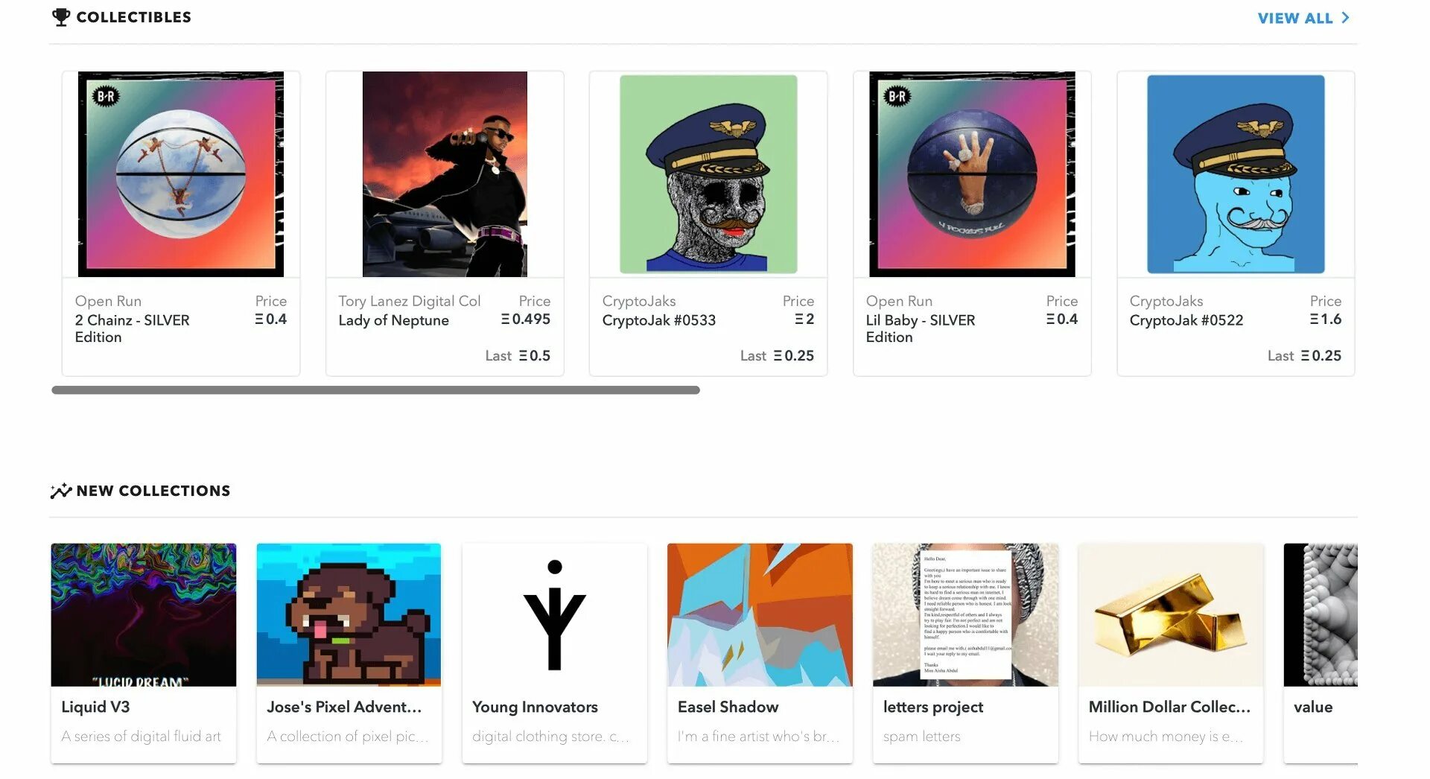Open the value collection card
Screen dimensions: 1430x779
point(1321,653)
